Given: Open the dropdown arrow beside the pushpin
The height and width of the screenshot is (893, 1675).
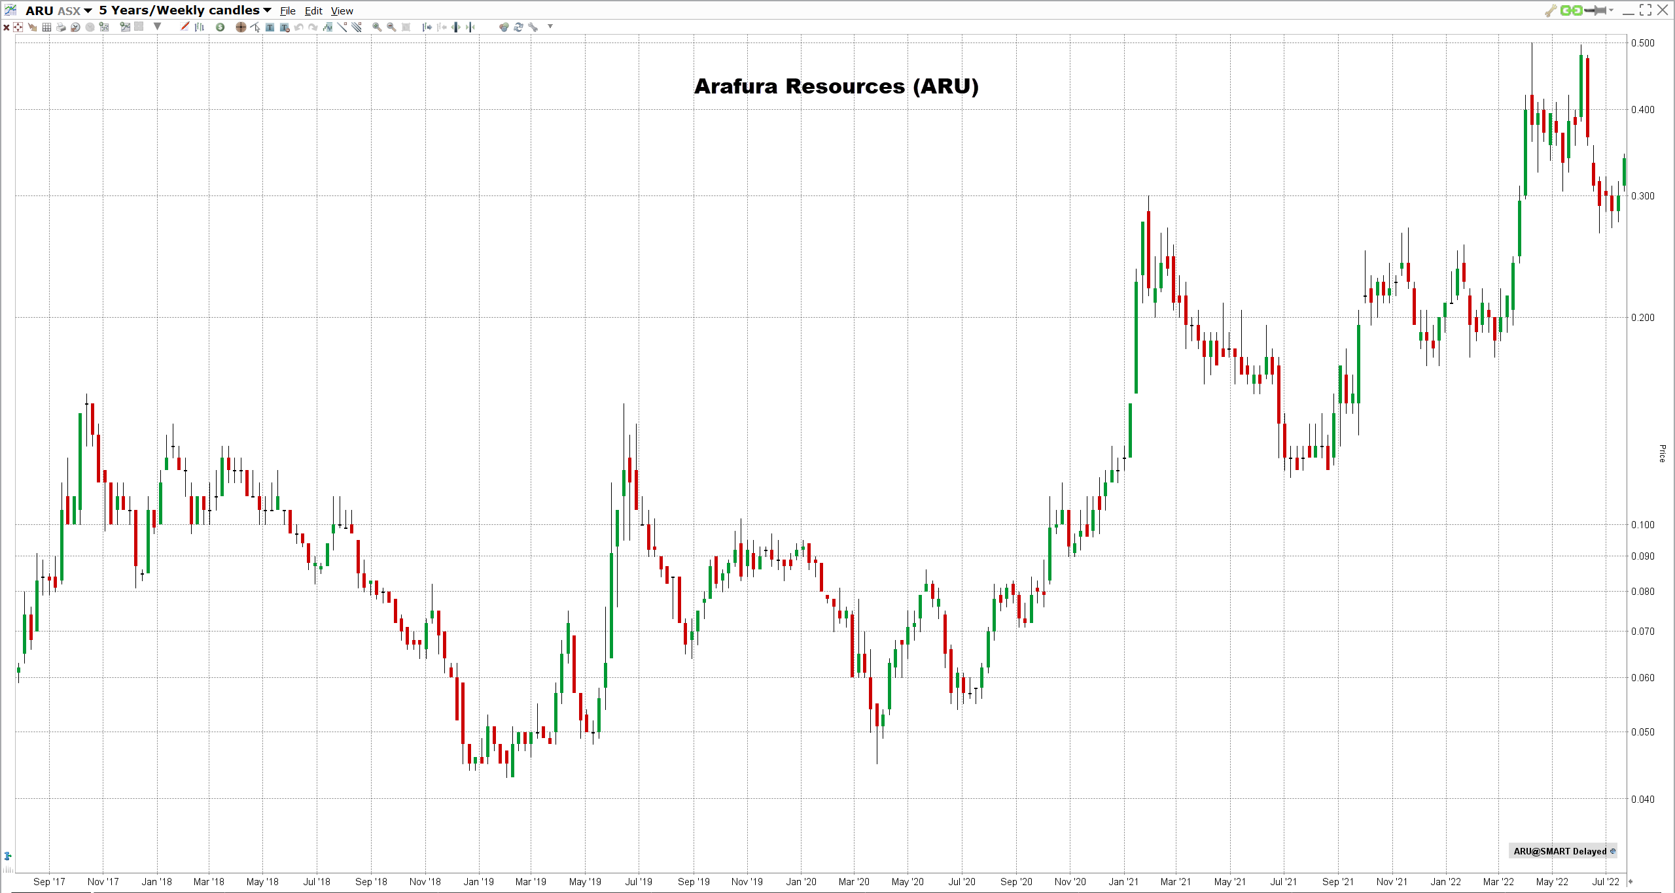Looking at the screenshot, I should pyautogui.click(x=1611, y=10).
